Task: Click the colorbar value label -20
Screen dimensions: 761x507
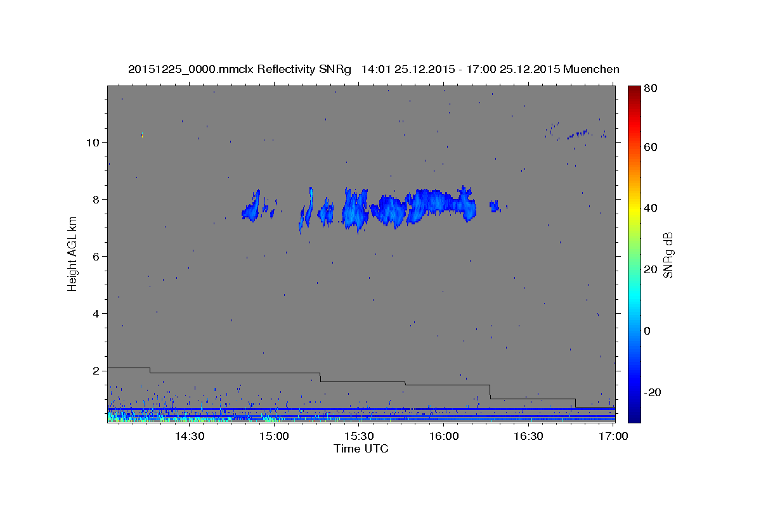Action: 651,392
